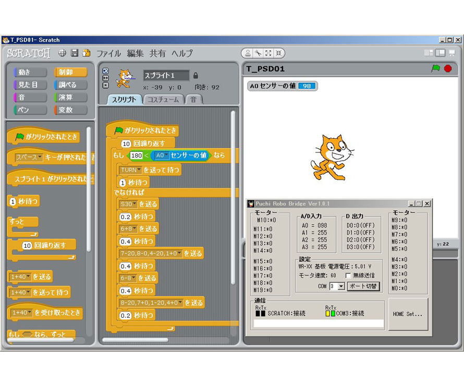The width and height of the screenshot is (464, 386).
Task: Click the Puchi Robo Bridge title bar icon
Action: coord(251,203)
